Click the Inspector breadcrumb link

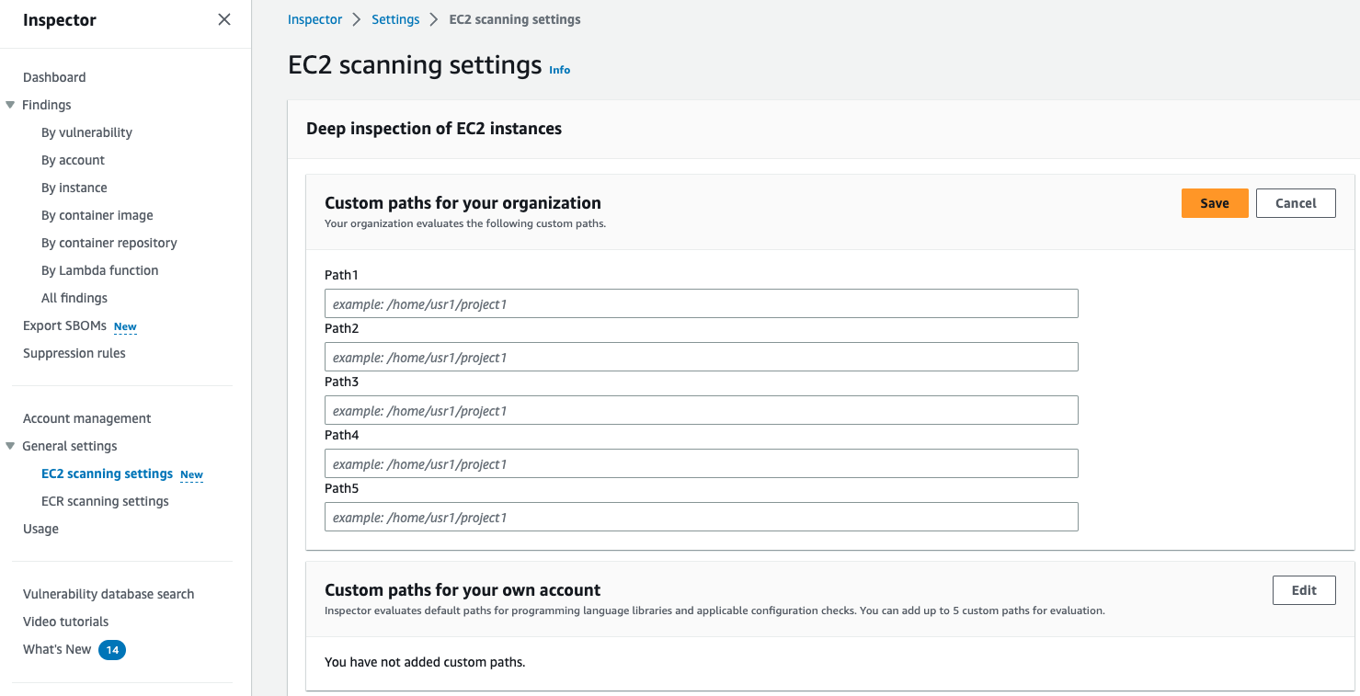pos(314,19)
